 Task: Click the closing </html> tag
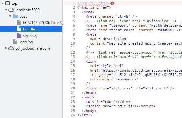(x=85, y=115)
